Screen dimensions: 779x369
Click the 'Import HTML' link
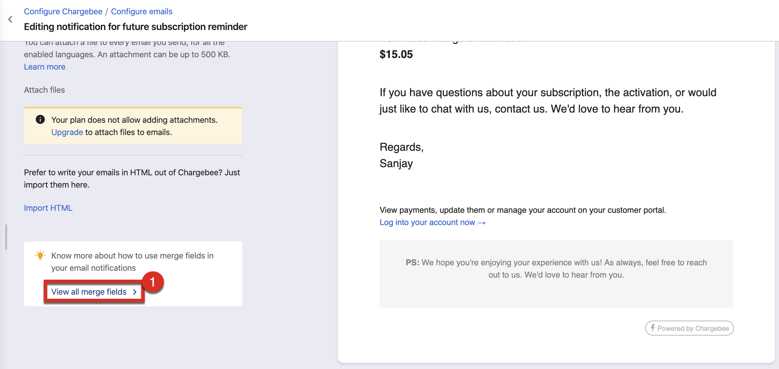click(x=48, y=208)
